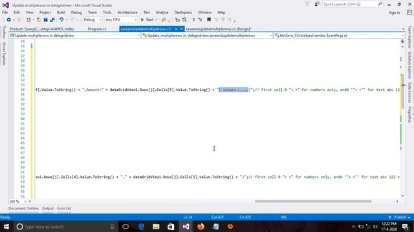Click the Sign in link
The height and width of the screenshot is (232, 414).
(394, 13)
